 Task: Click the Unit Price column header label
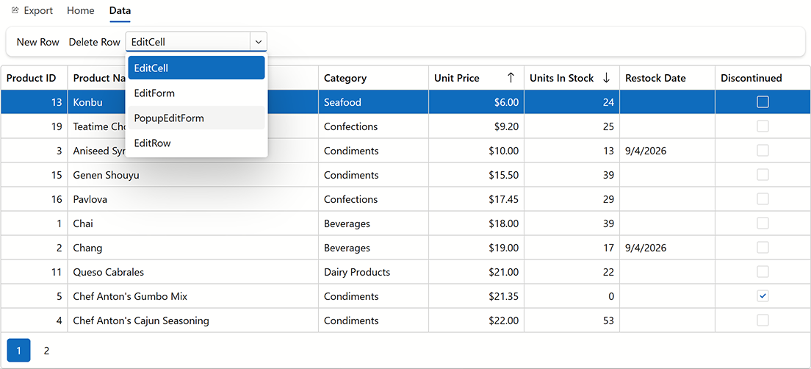[457, 78]
